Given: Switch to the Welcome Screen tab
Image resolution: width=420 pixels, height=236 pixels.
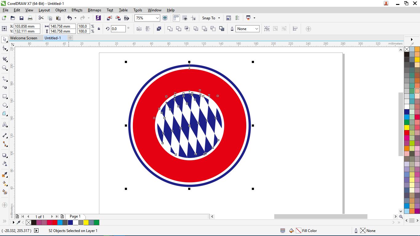Looking at the screenshot, I should [x=24, y=38].
